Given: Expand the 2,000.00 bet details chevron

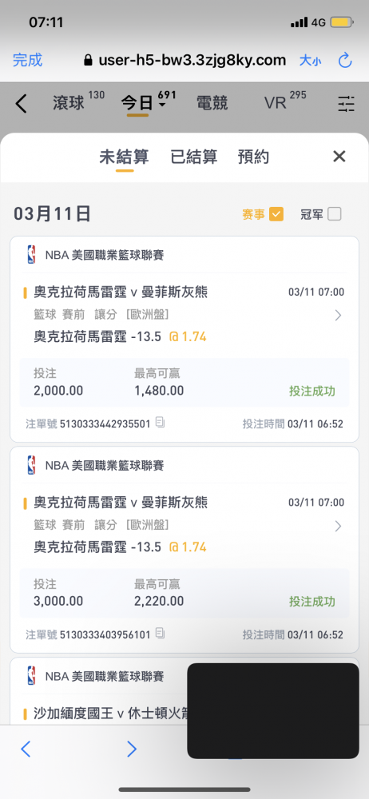Looking at the screenshot, I should 338,316.
